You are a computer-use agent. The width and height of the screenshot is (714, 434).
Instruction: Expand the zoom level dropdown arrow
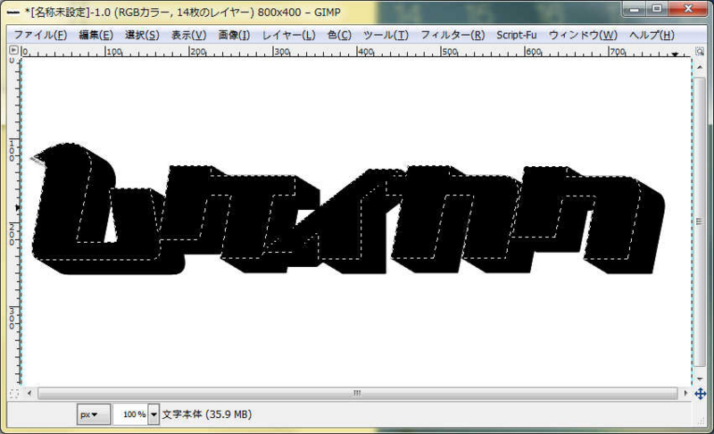click(154, 414)
